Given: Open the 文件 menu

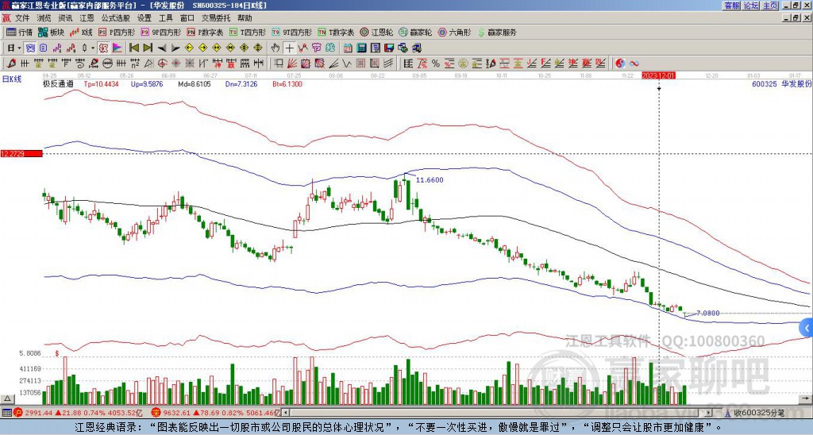Looking at the screenshot, I should click(22, 18).
